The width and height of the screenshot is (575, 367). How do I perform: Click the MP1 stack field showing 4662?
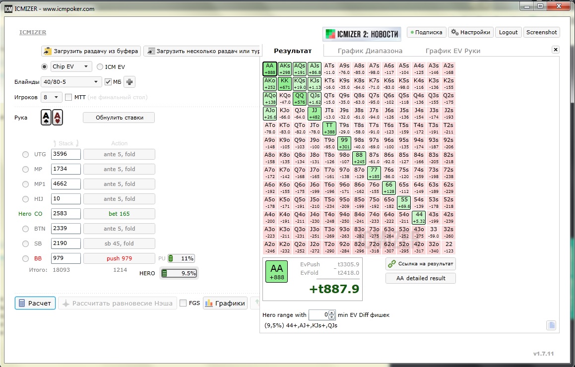pos(66,184)
